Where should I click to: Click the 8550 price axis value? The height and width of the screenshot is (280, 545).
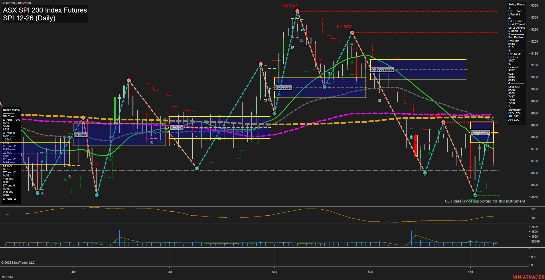click(x=534, y=197)
